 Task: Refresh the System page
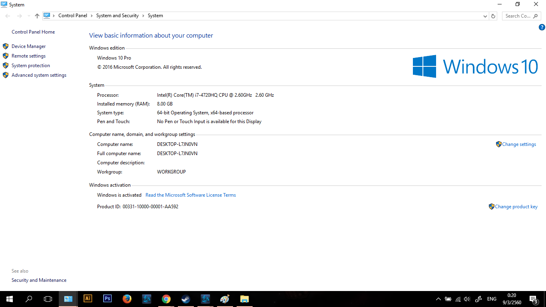point(493,16)
